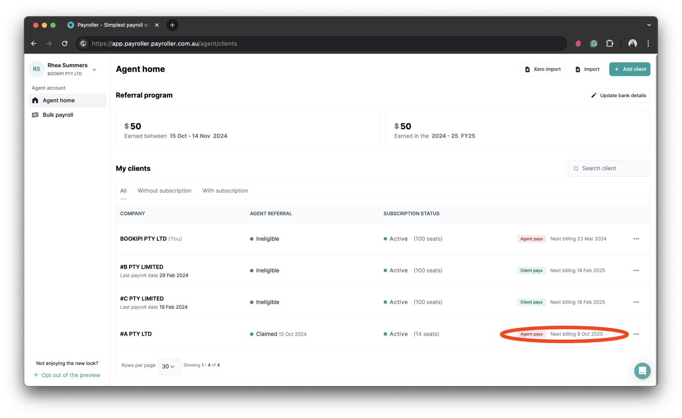Screen dimensions: 682x418
Task: Close the Payroller browser tab
Action: click(x=157, y=25)
